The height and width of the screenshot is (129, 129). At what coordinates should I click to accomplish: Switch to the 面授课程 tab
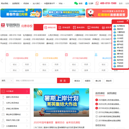click(x=100, y=93)
